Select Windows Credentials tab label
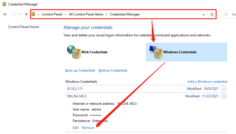Viewport: 236px width, 134px height. click(180, 52)
